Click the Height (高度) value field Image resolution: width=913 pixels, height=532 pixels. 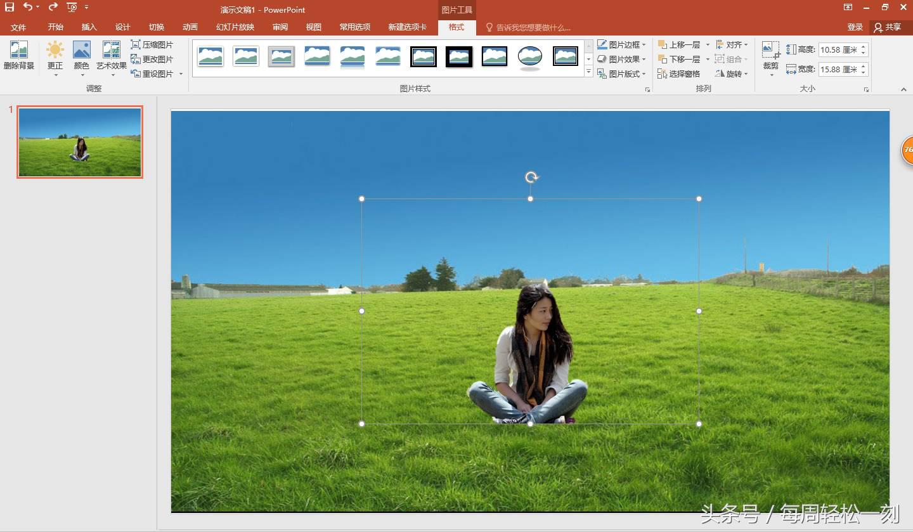click(838, 49)
